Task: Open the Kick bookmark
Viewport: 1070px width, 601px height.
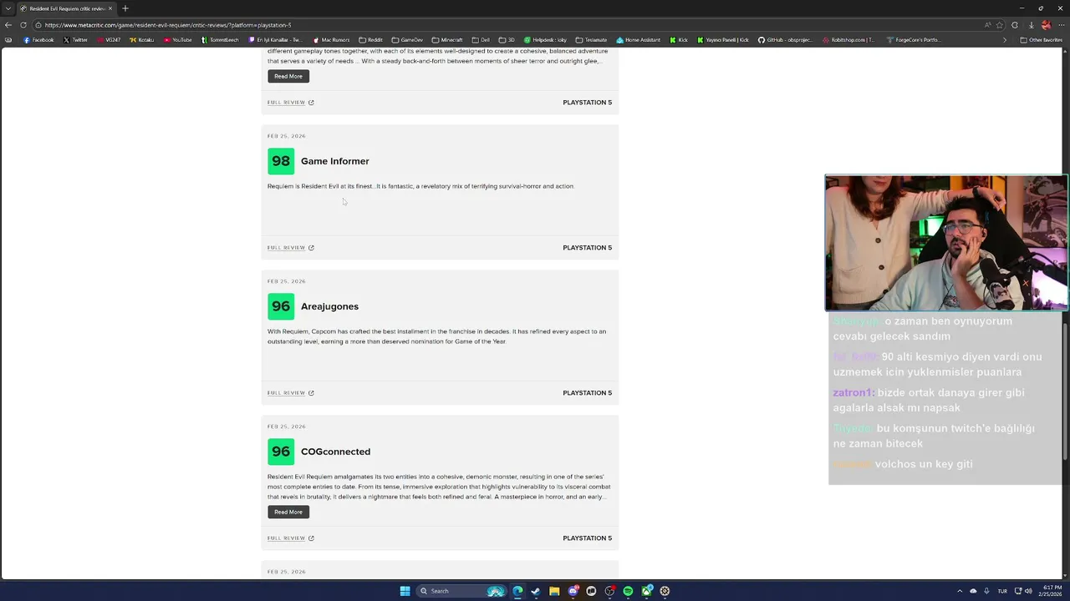Action: coord(679,40)
